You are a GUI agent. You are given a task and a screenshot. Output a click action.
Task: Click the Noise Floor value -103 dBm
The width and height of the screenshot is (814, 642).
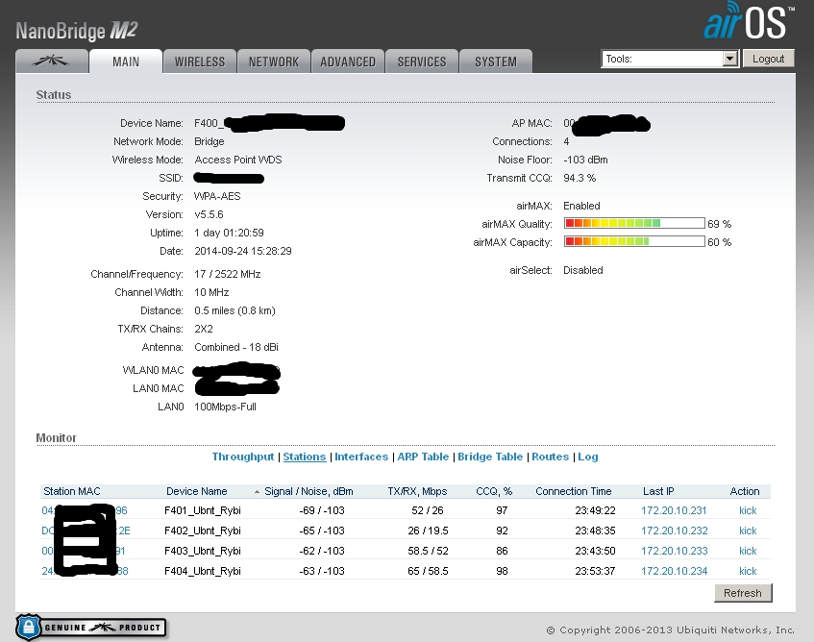585,160
